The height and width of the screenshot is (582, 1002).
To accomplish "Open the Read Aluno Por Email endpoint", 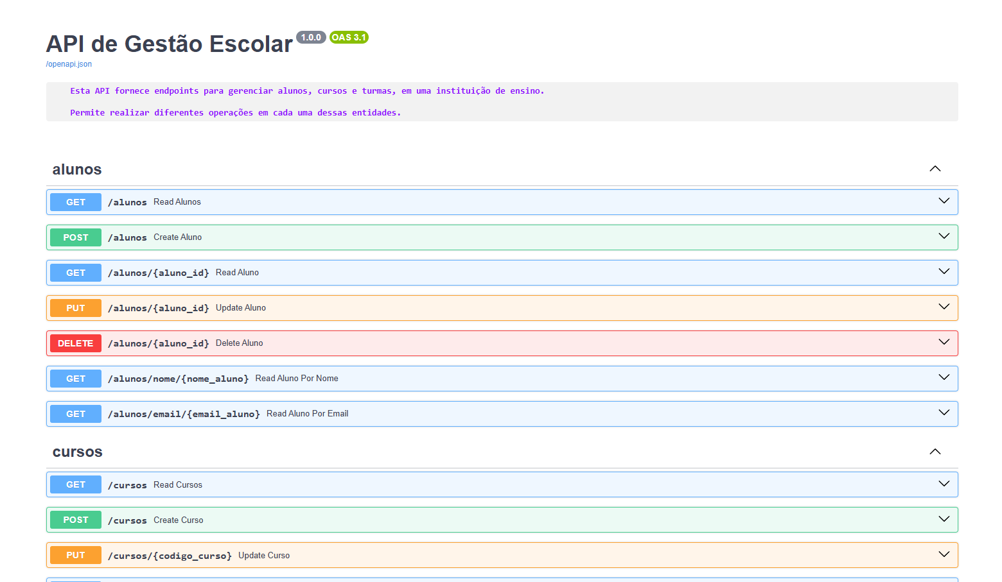I will click(x=307, y=414).
